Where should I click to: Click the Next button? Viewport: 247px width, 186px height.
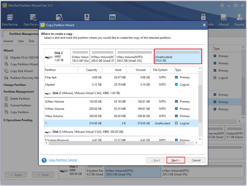pyautogui.click(x=175, y=160)
